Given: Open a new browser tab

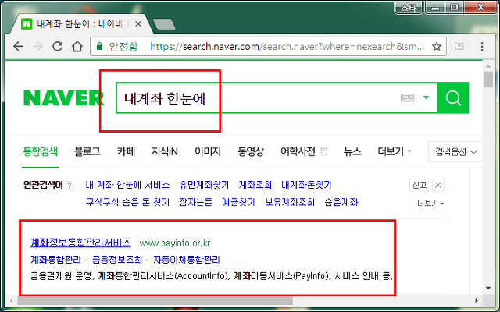Looking at the screenshot, I should tap(164, 24).
